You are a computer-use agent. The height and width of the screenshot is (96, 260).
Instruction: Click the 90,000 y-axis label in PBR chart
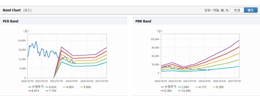tap(155, 48)
